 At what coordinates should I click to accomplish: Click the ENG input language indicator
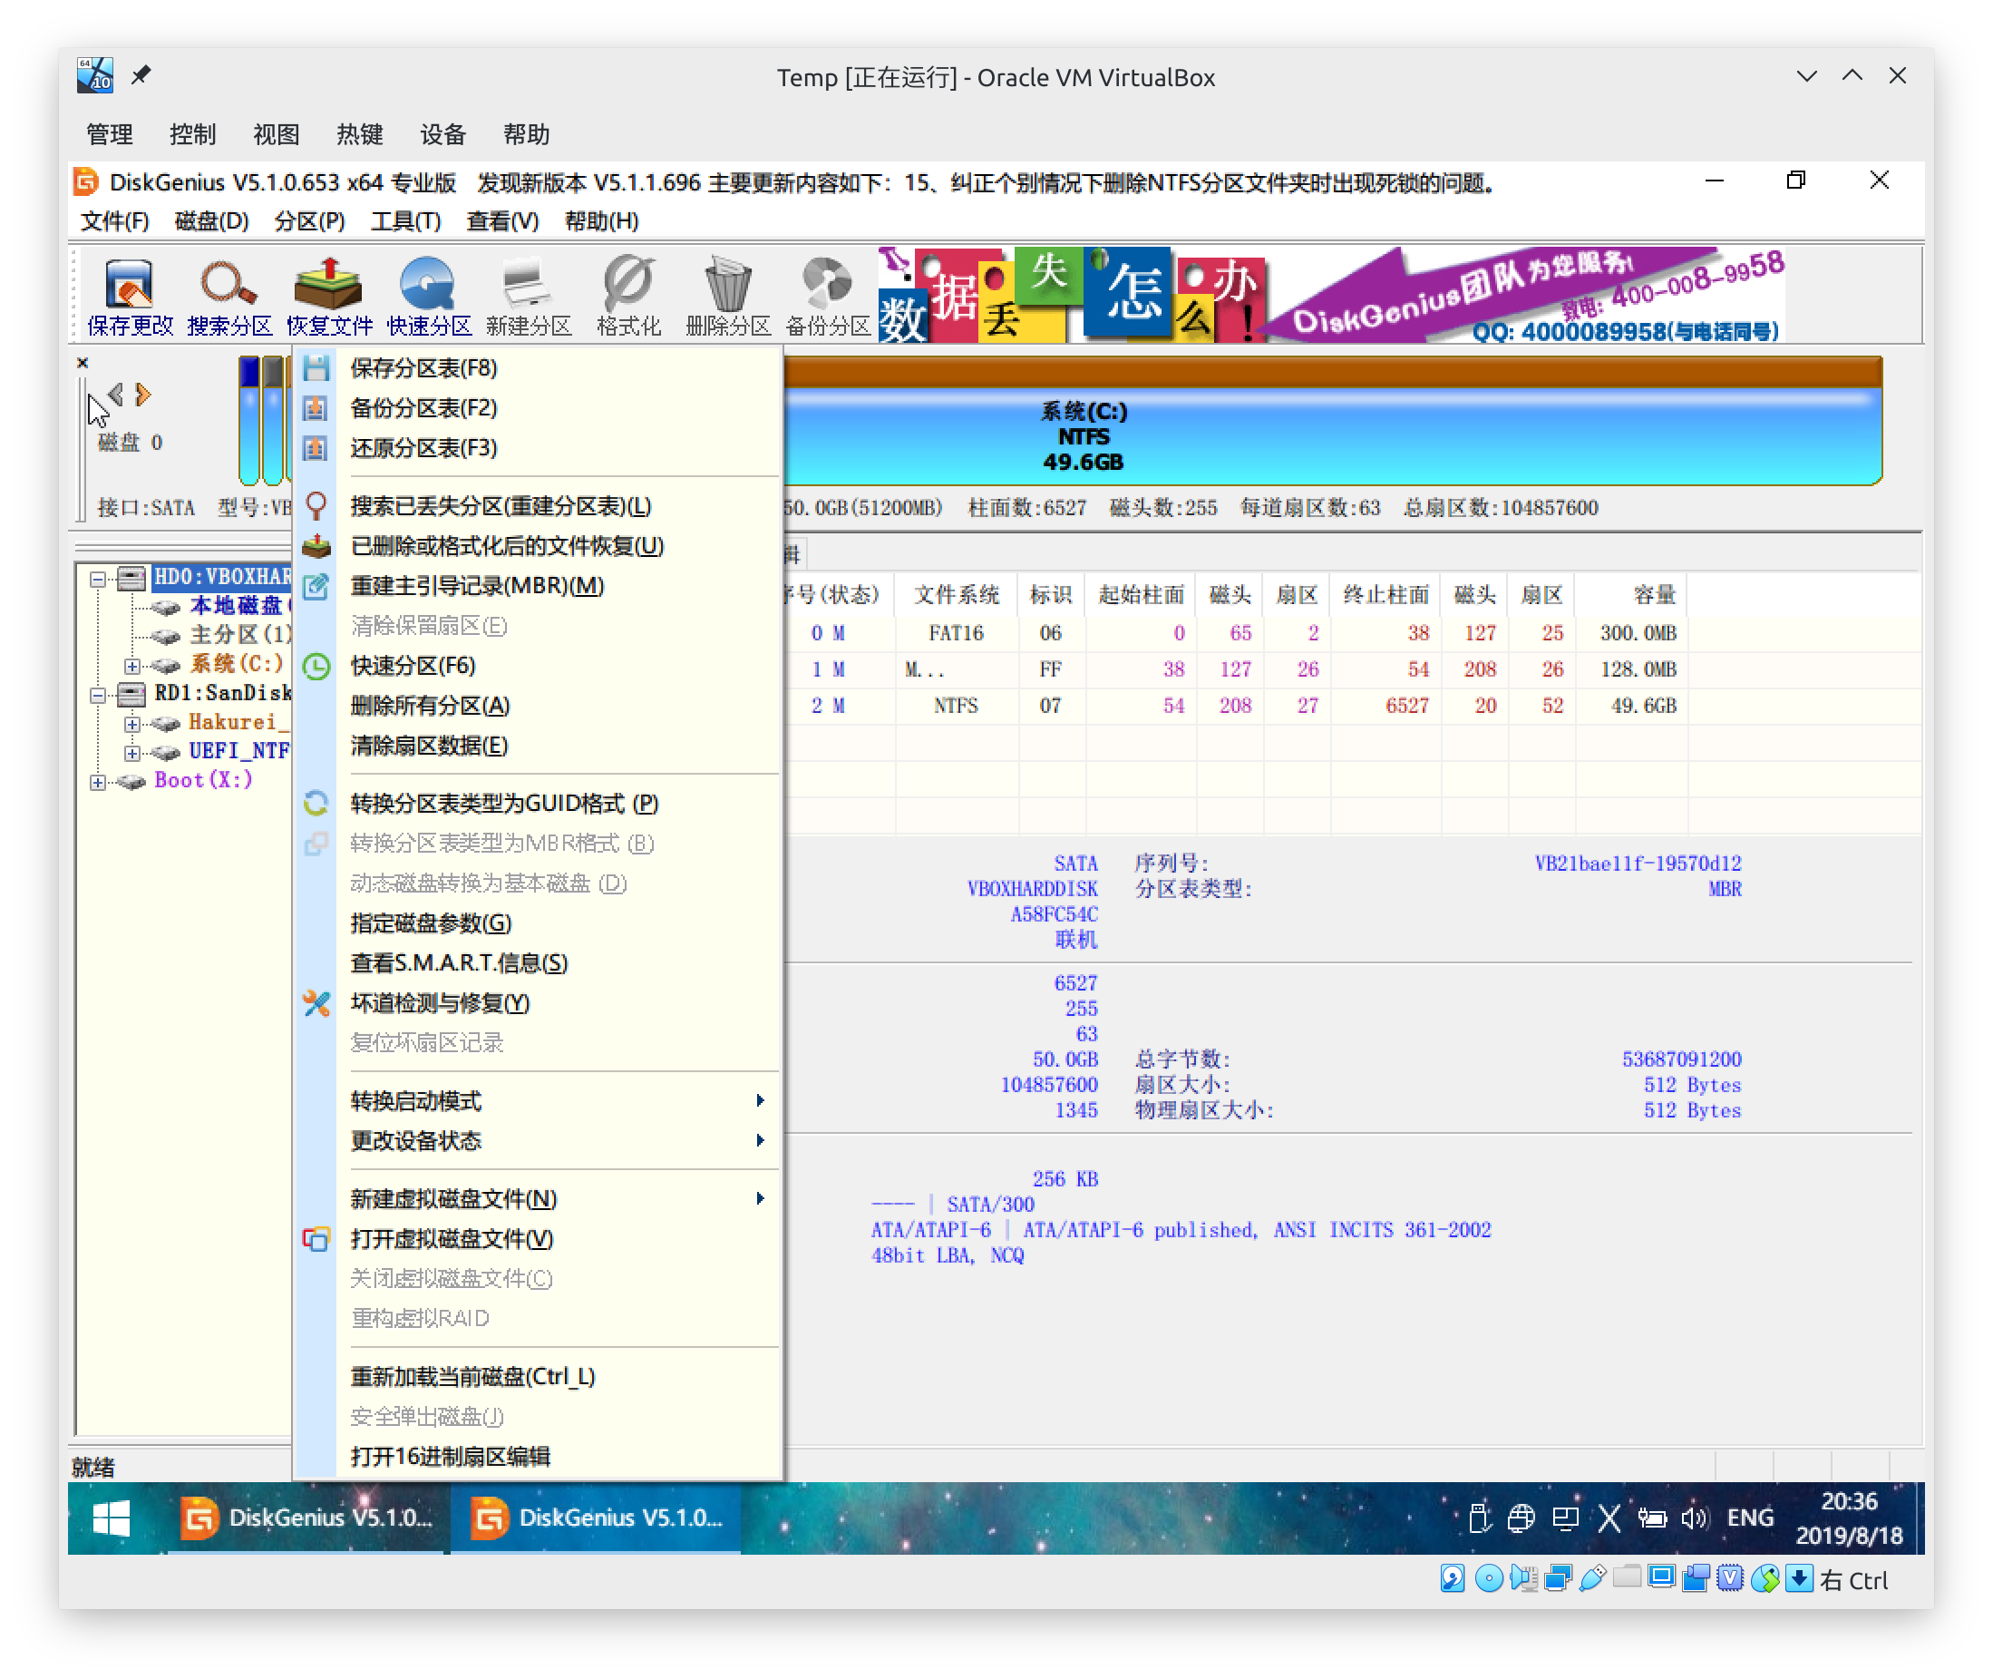(x=1749, y=1518)
